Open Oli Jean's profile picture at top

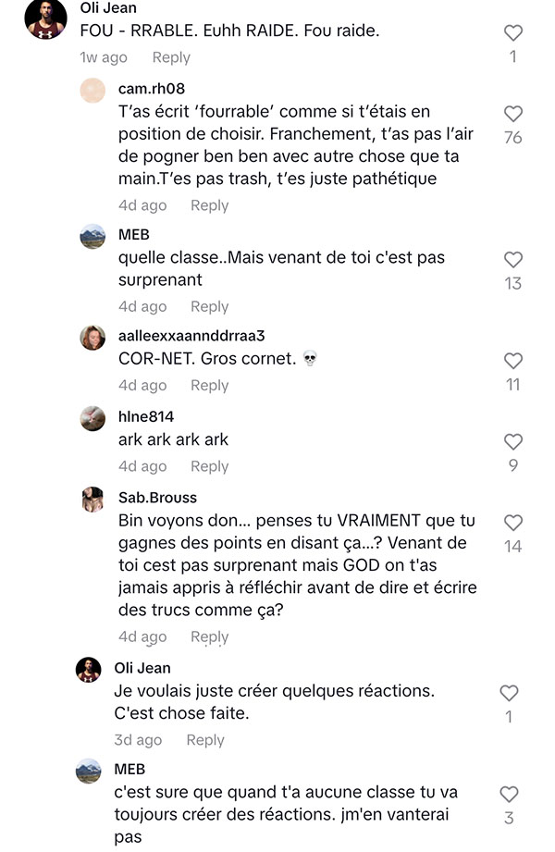[x=45, y=19]
